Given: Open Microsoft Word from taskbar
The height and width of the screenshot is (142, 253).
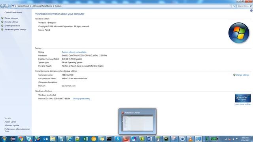Looking at the screenshot, I should tap(150, 139).
